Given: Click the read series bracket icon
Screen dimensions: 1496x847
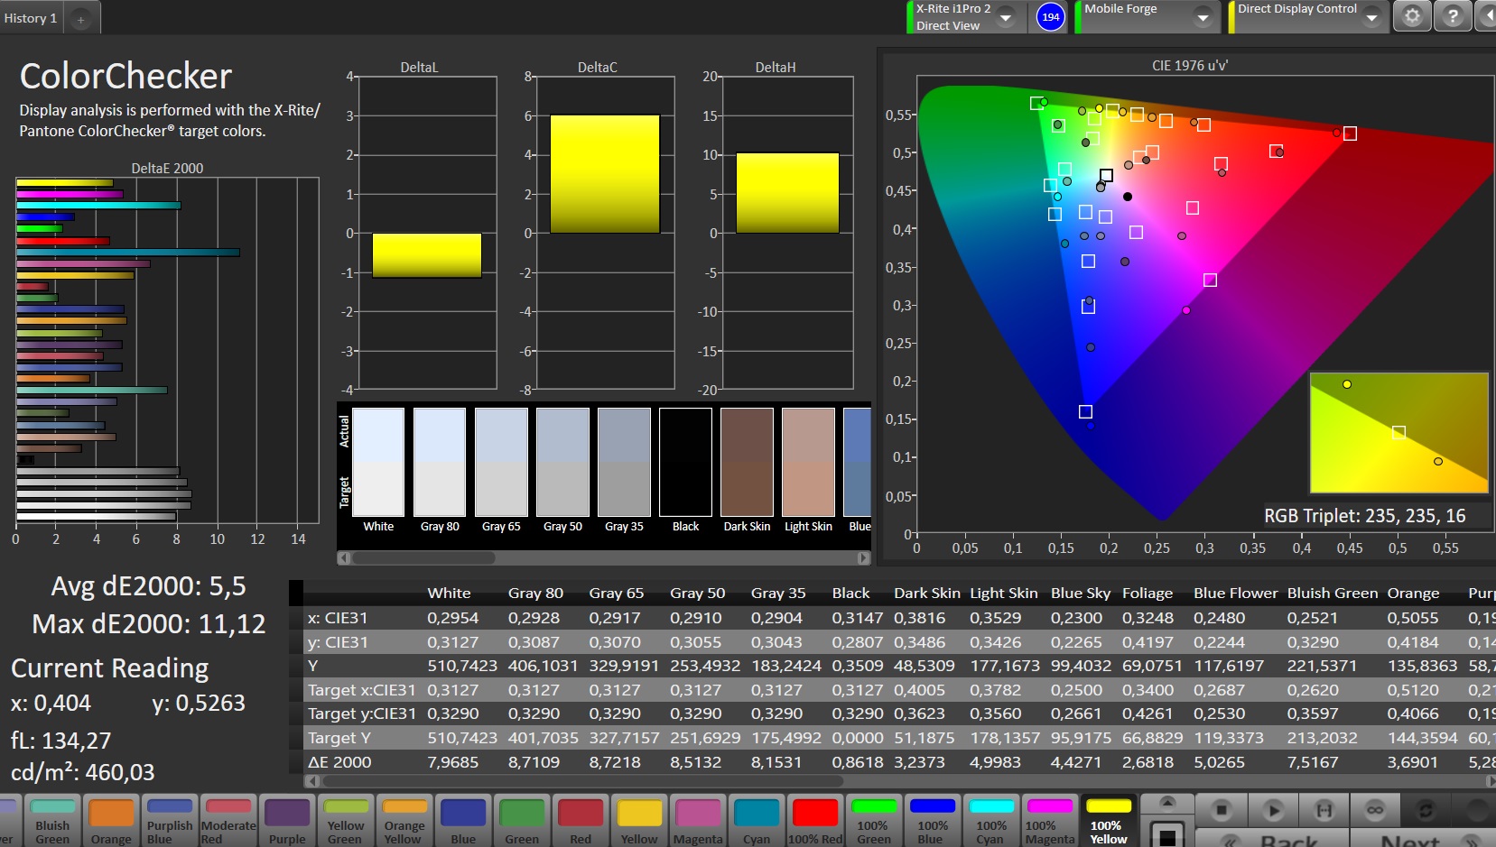Looking at the screenshot, I should point(1324,810).
